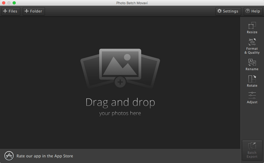This screenshot has width=264, height=163.
Task: Click the 'Drag and drop' heading text
Action: (x=120, y=102)
